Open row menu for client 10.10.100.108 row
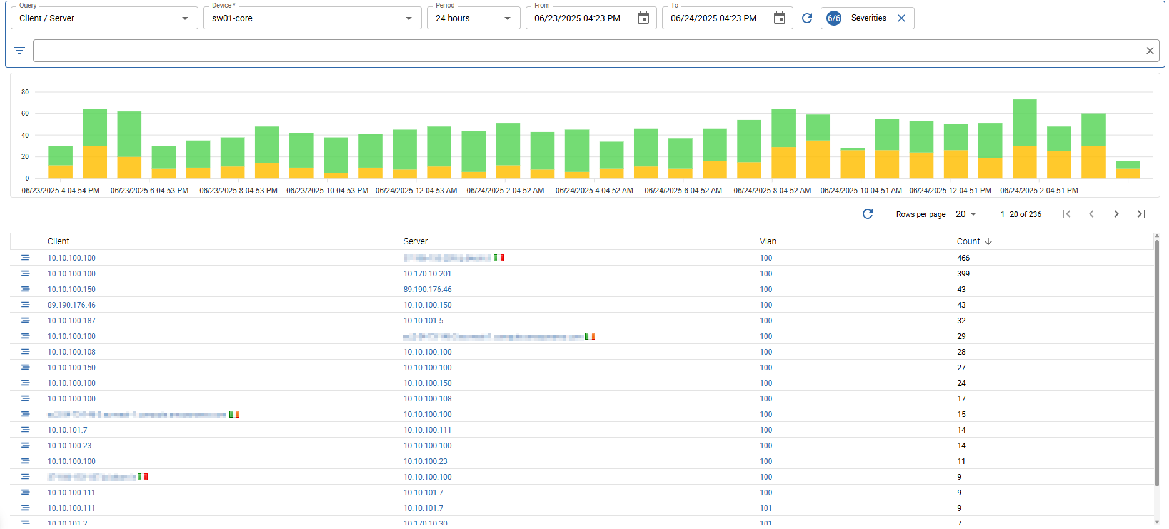 25,351
